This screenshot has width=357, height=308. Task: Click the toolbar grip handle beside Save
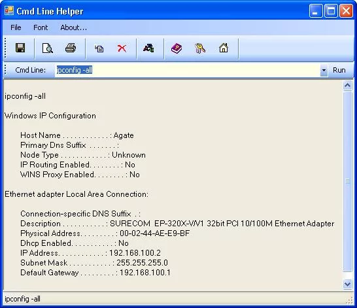click(5, 48)
